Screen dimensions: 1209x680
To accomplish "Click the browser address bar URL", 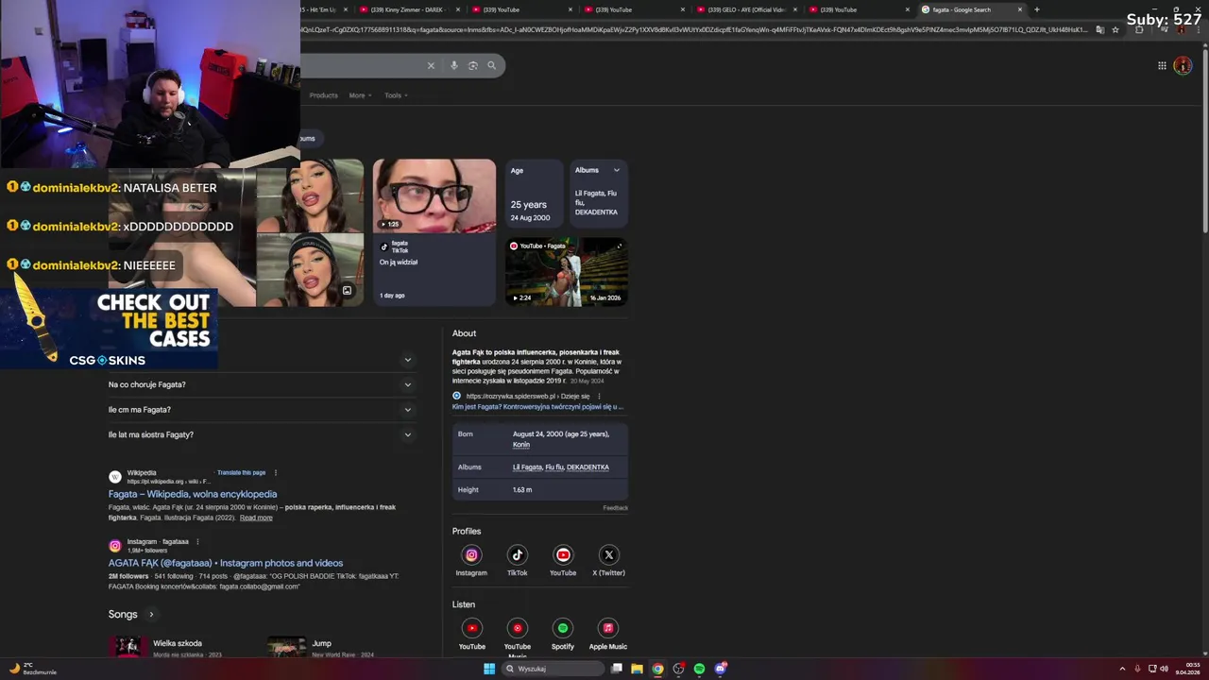I will coord(694,29).
